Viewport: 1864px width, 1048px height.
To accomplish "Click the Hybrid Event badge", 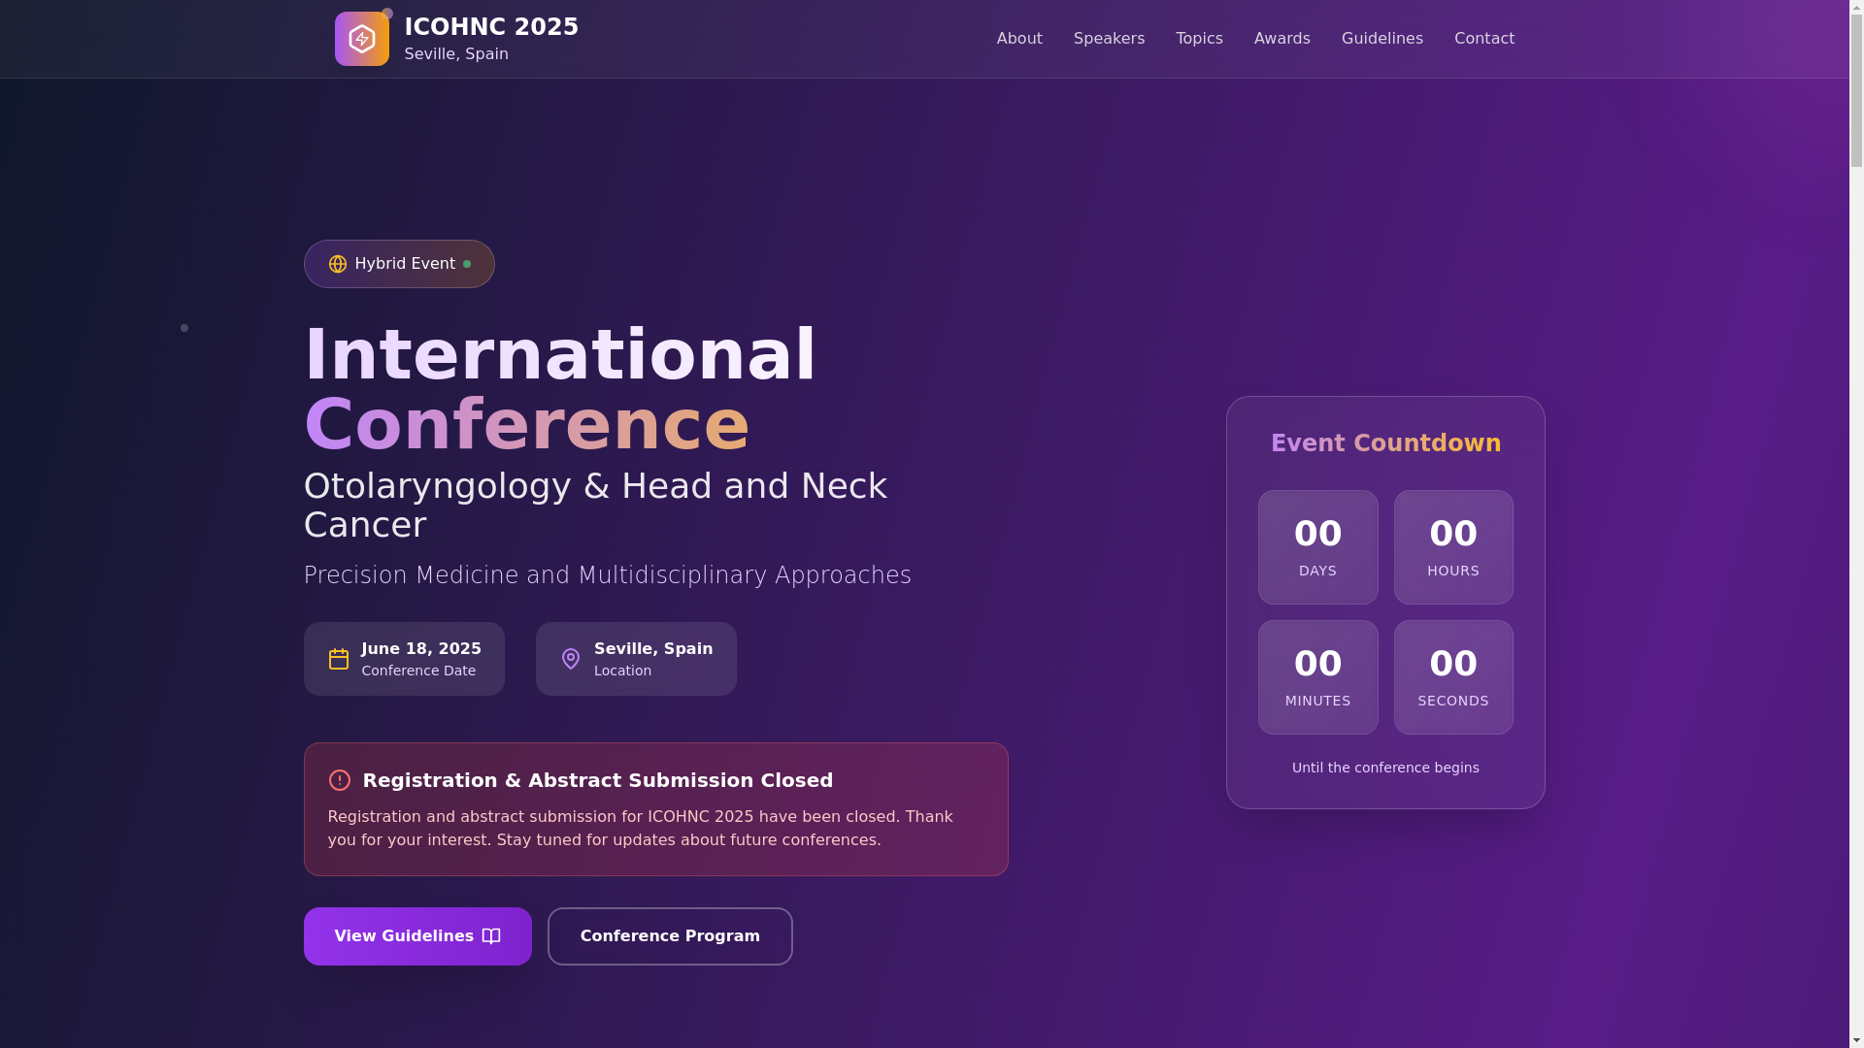I will (x=399, y=264).
